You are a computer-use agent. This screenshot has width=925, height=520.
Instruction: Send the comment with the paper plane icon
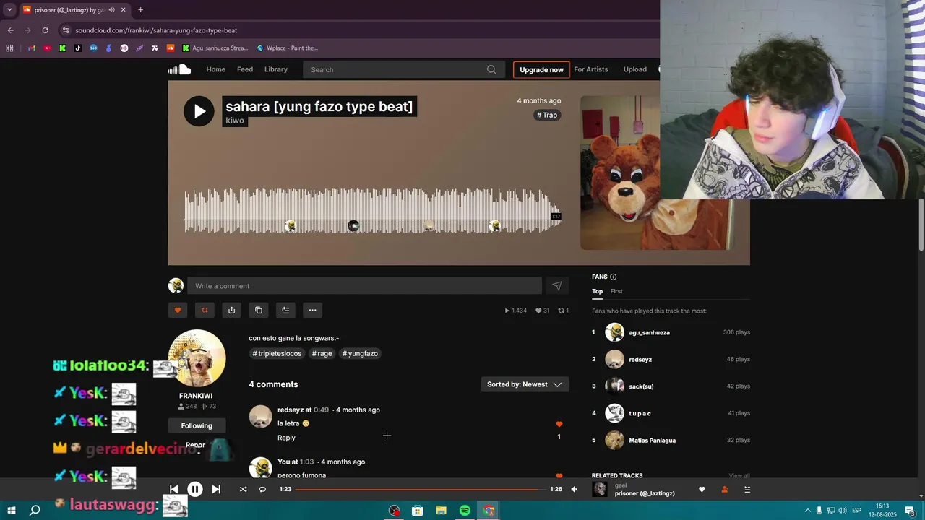[x=557, y=286]
